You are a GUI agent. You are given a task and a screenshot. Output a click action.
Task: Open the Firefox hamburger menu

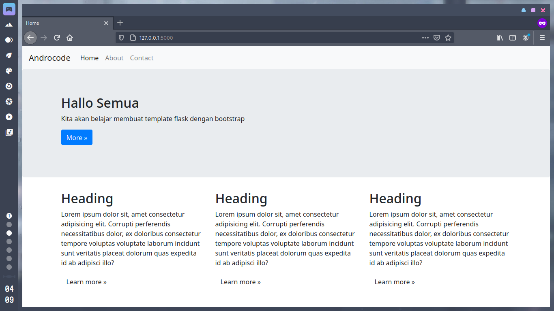542,38
